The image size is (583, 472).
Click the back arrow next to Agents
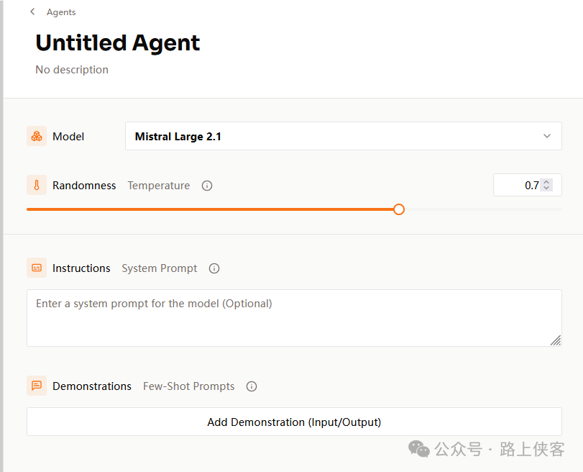[x=32, y=12]
